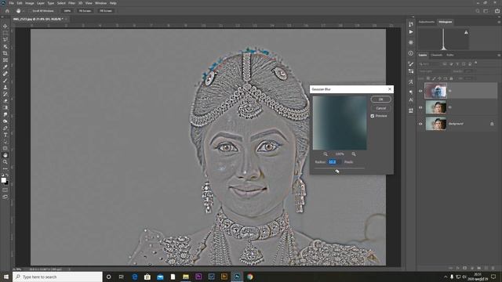Switch to the Adjustments tab
Screen dimensions: 502x282
427,22
